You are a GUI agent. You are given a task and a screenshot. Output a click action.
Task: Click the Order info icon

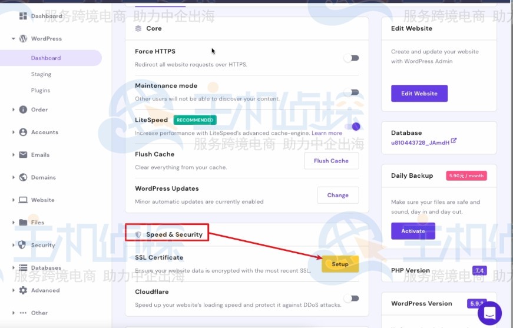(23, 110)
